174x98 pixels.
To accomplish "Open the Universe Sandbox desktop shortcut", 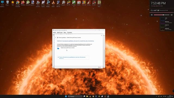I will (x=43, y=4).
